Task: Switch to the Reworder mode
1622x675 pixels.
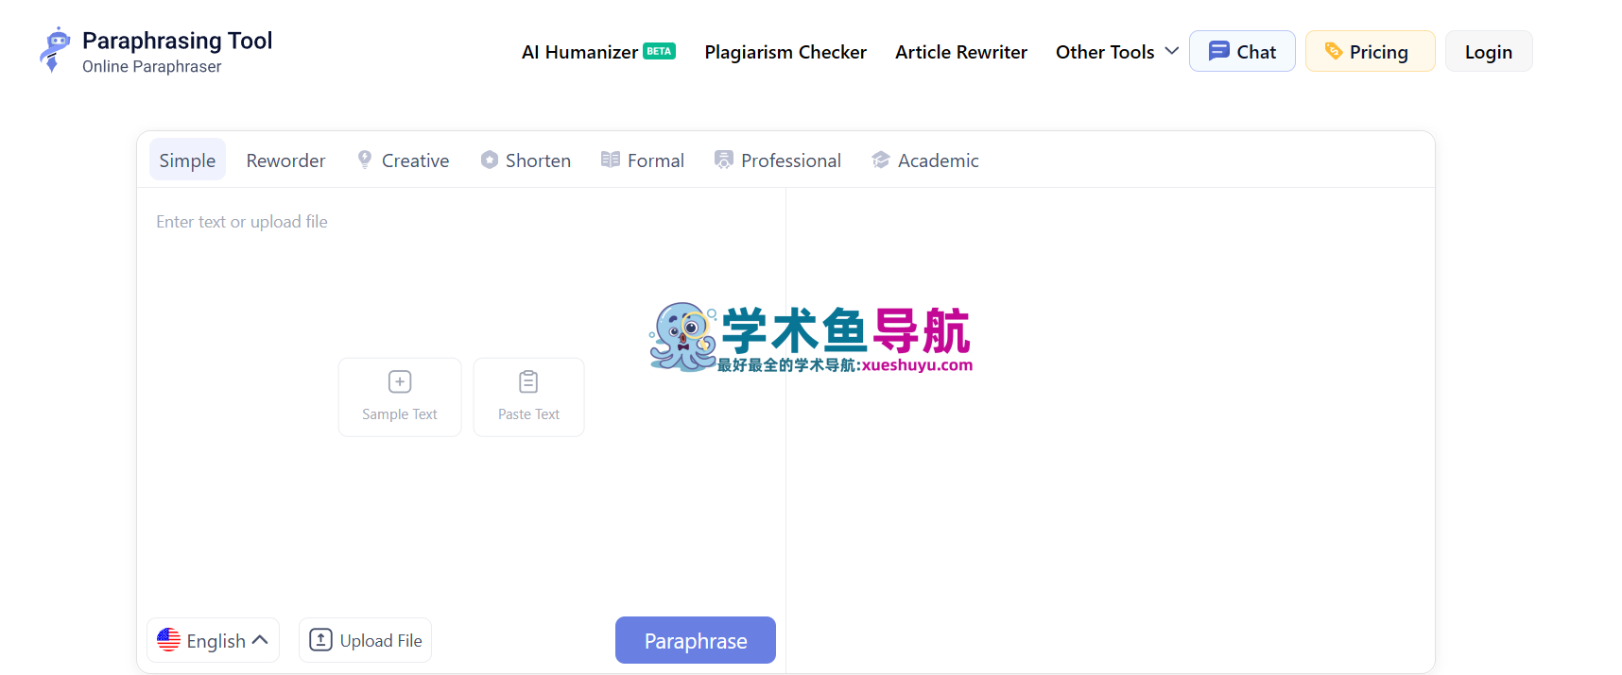Action: coord(285,160)
